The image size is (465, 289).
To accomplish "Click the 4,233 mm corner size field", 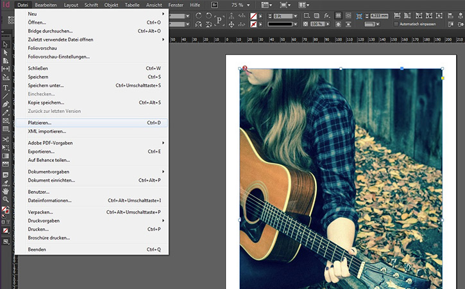I will [x=379, y=16].
